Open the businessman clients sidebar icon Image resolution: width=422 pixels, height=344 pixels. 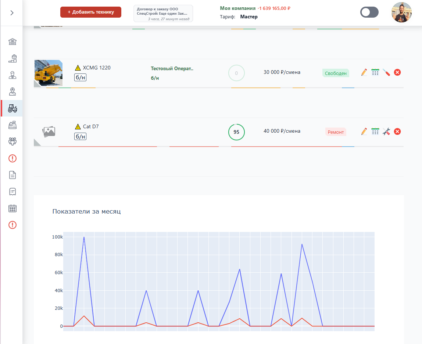click(12, 75)
